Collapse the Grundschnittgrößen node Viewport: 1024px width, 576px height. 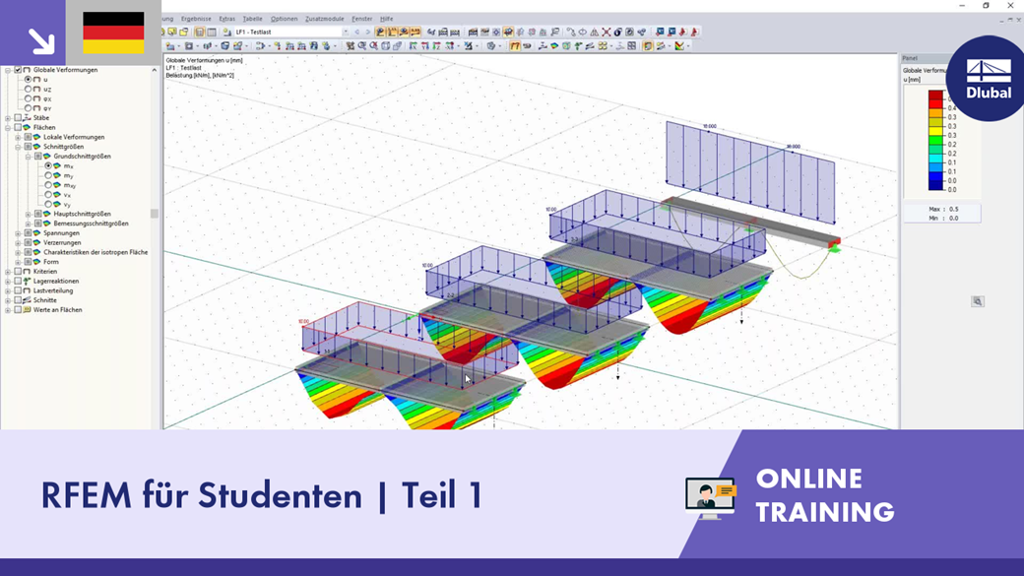(x=29, y=157)
